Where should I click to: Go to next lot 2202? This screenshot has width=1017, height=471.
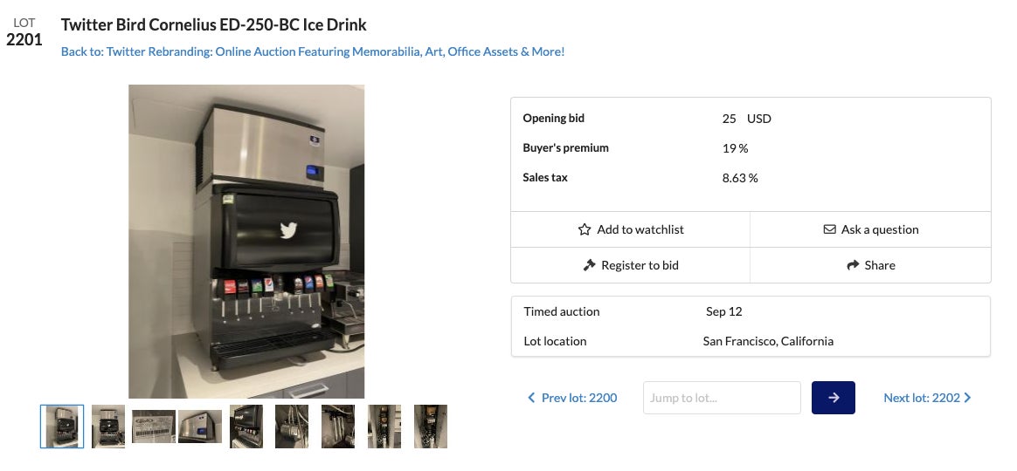tap(927, 398)
